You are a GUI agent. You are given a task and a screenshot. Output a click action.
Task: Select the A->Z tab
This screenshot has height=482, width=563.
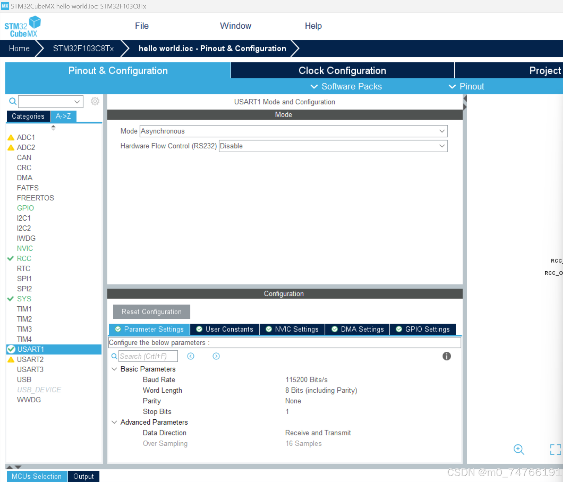click(63, 116)
